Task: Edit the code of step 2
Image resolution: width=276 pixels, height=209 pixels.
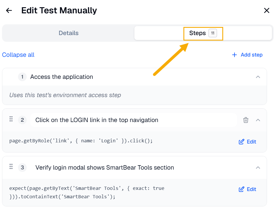Action: (247, 142)
